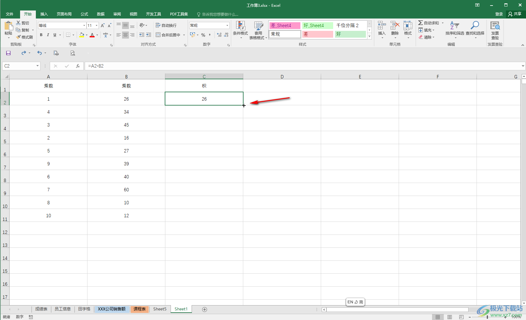
Task: Switch to the Insert (插入) tab
Action: tap(44, 14)
